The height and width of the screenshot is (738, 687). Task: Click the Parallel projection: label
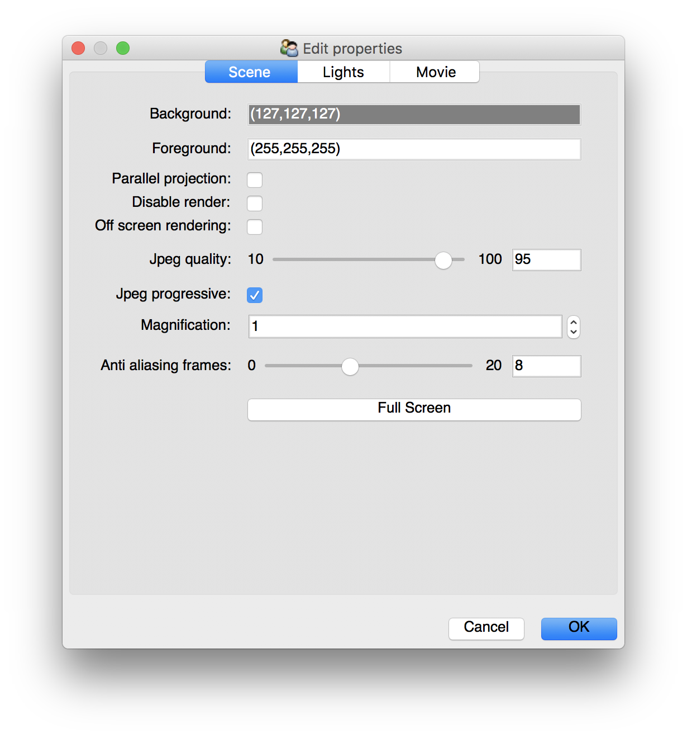pos(171,178)
